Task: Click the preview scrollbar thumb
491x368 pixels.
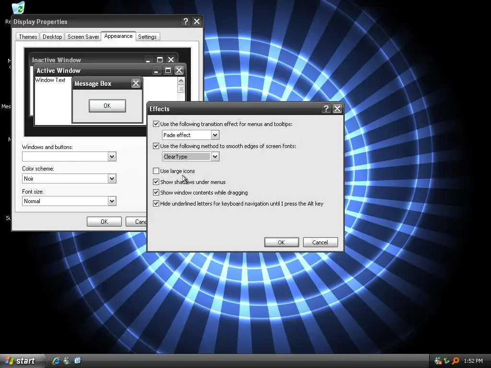Action: 181,89
